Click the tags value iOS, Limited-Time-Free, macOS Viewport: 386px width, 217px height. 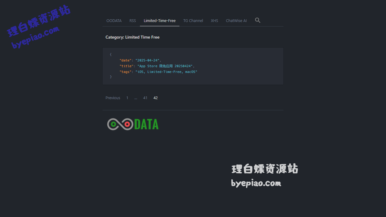point(166,72)
